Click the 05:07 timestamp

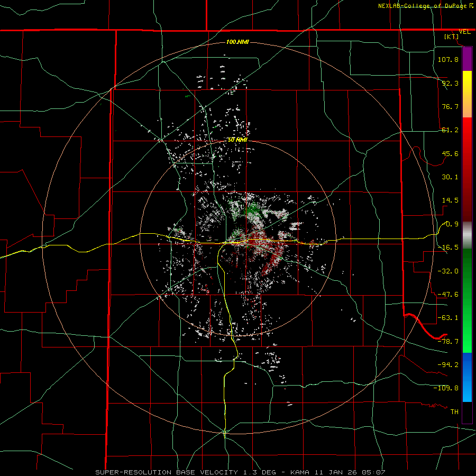pyautogui.click(x=374, y=472)
